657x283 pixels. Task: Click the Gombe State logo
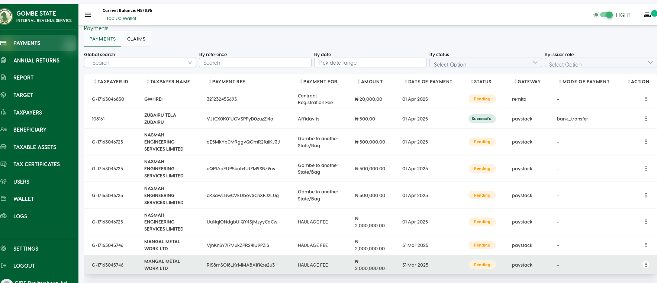(6, 16)
